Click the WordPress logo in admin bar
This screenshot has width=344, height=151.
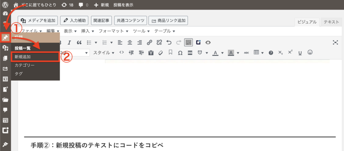coord(5,4)
